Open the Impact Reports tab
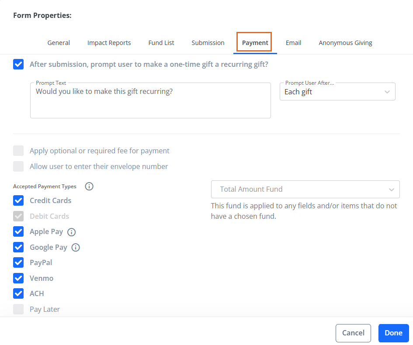Screen dimensions: 413x345 (109, 43)
